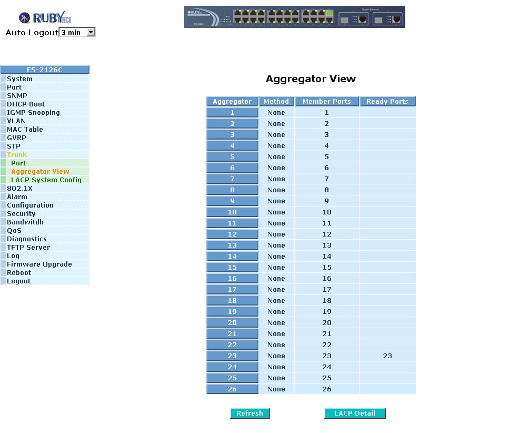The height and width of the screenshot is (433, 529).
Task: Click the Ready Ports column header
Action: click(x=387, y=101)
